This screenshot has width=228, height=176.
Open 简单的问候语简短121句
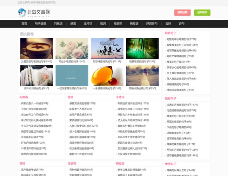click(34, 154)
